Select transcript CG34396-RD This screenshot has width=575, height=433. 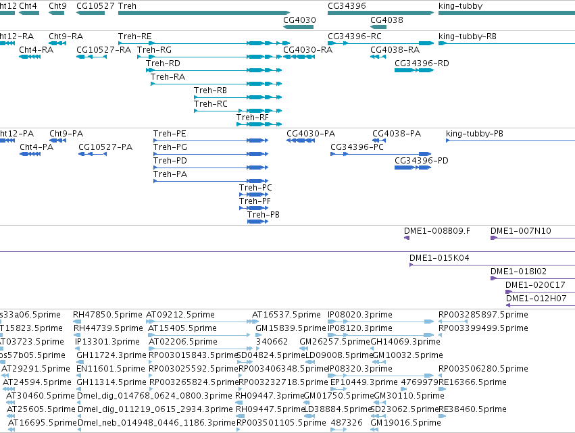coord(422,63)
